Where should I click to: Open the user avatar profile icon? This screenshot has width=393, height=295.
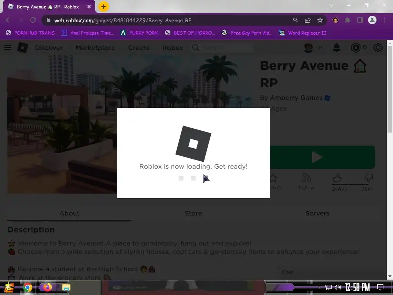pyautogui.click(x=309, y=48)
